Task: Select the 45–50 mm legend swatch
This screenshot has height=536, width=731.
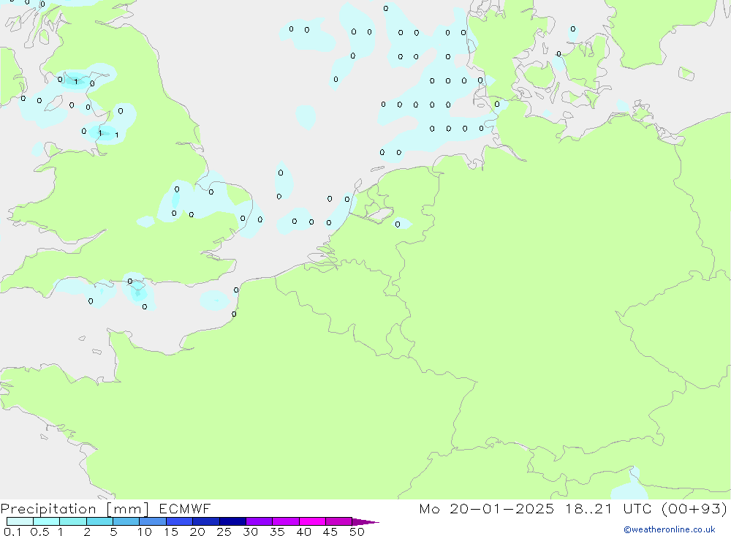Action: pos(339,521)
